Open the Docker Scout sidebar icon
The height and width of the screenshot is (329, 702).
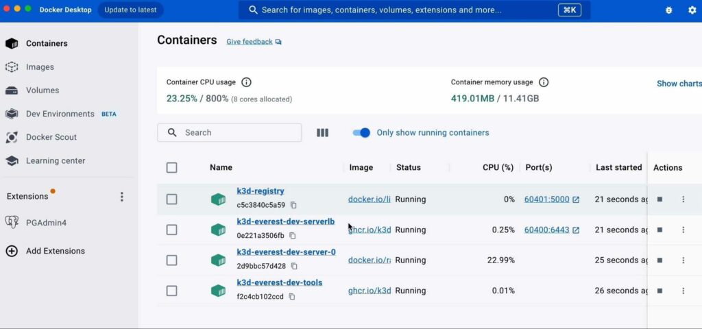tap(12, 137)
